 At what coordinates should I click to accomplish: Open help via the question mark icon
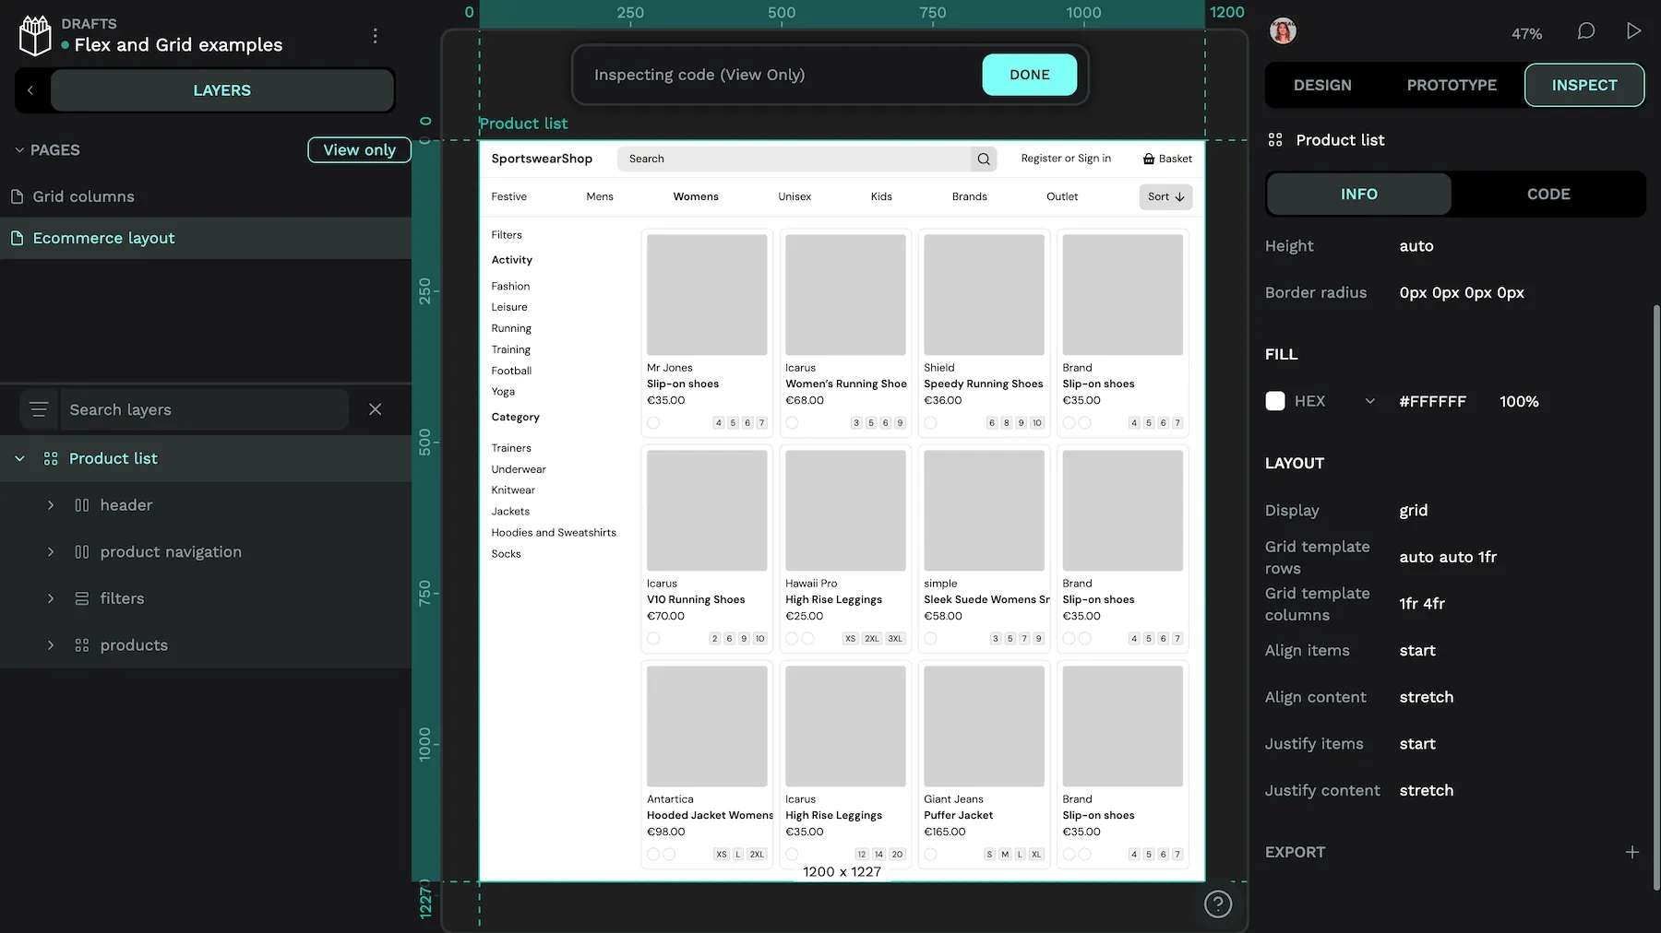[1217, 903]
